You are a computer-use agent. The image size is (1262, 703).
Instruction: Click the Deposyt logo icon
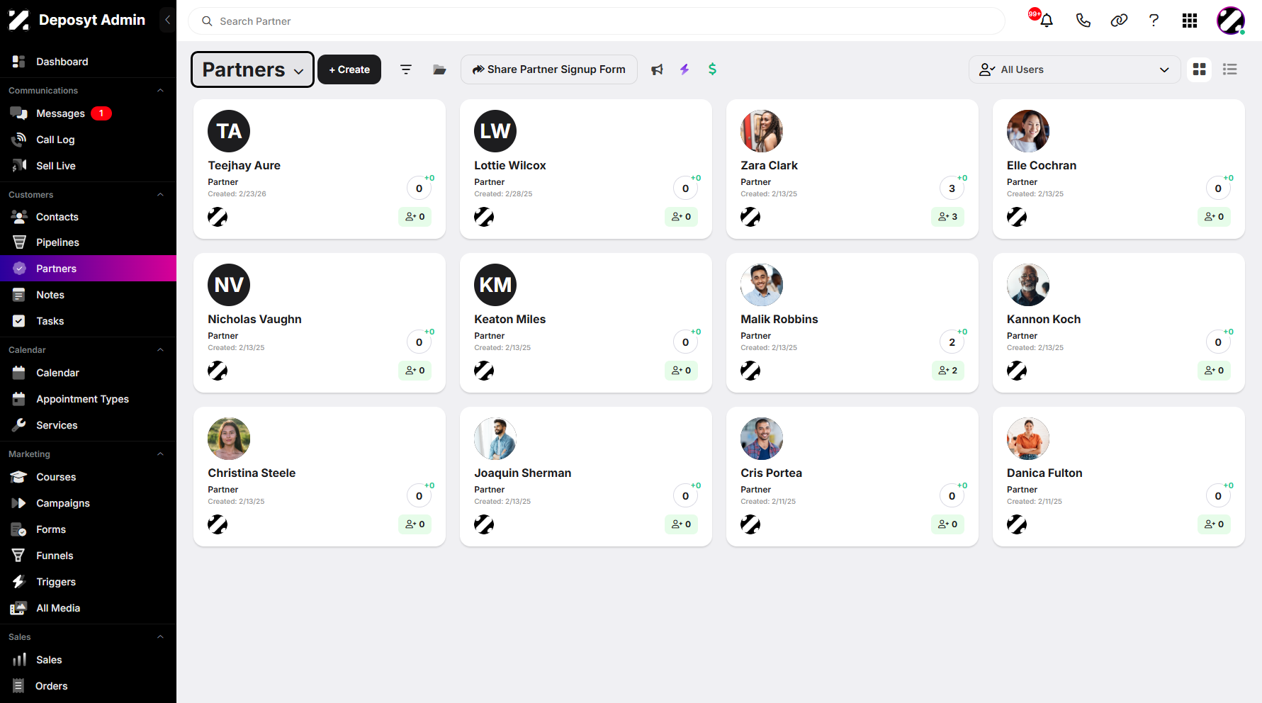[19, 20]
